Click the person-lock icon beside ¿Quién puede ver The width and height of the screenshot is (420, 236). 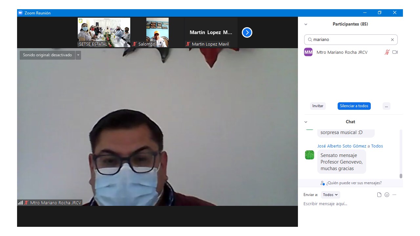pyautogui.click(x=323, y=183)
